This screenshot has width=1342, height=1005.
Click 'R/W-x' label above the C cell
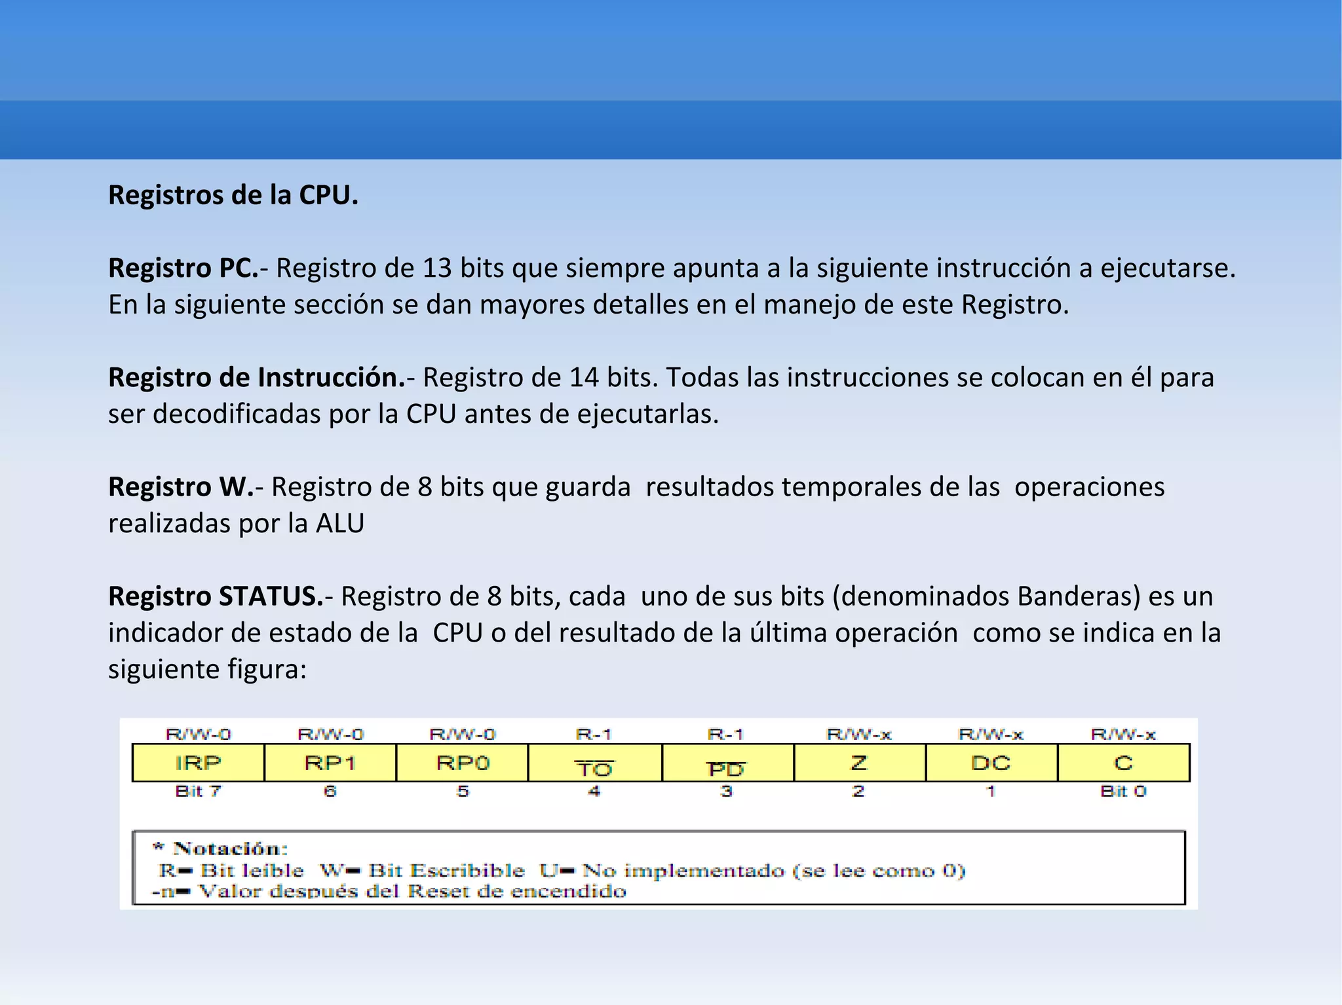point(1123,735)
